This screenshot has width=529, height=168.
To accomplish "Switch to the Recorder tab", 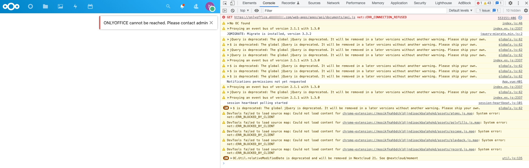I will click(290, 3).
